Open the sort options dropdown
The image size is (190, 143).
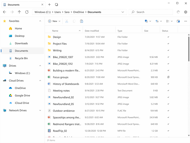pyautogui.click(x=159, y=21)
